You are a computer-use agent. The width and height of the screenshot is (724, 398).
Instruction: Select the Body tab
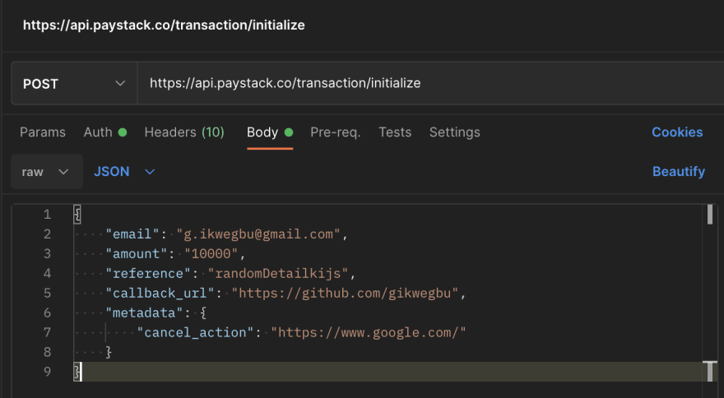pos(270,132)
